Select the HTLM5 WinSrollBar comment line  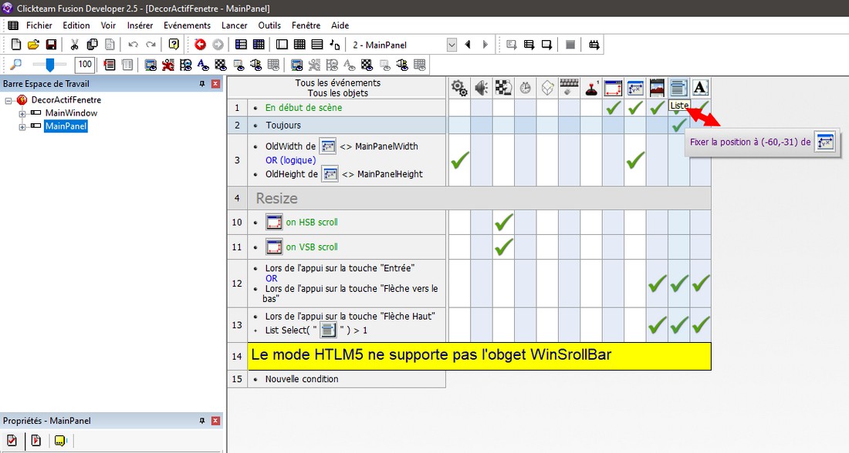pyautogui.click(x=479, y=356)
